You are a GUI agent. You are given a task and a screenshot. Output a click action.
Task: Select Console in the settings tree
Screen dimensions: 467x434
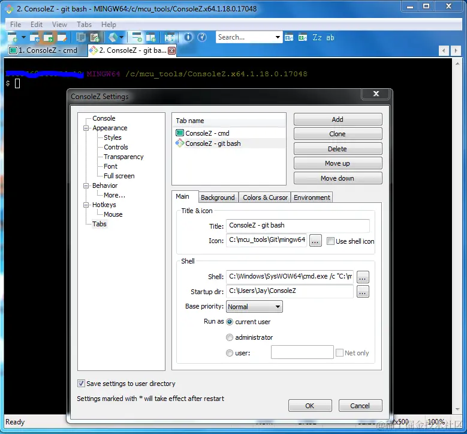[104, 118]
